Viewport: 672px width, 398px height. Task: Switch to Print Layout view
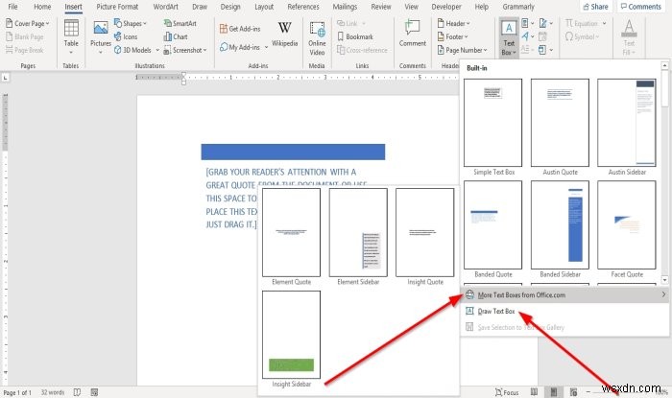[554, 392]
